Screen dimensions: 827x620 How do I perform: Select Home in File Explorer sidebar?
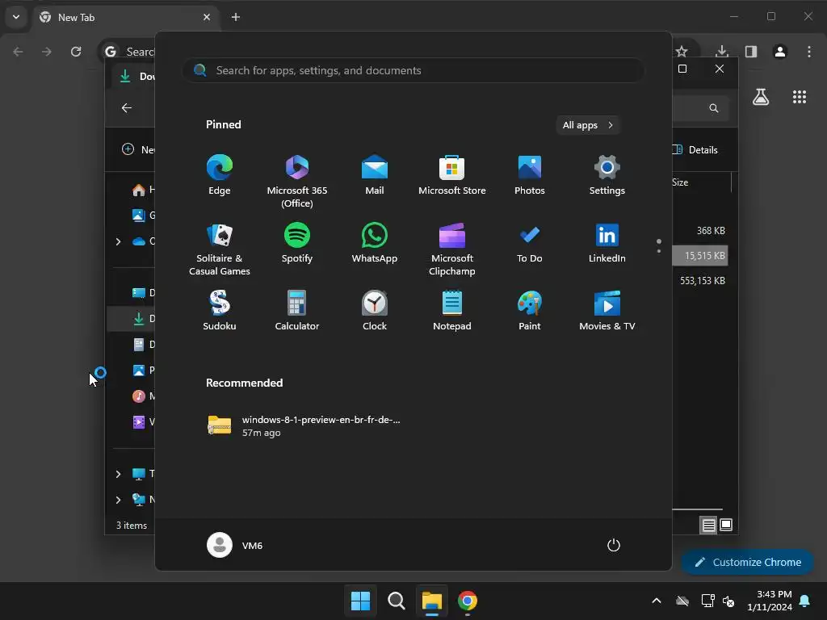143,189
